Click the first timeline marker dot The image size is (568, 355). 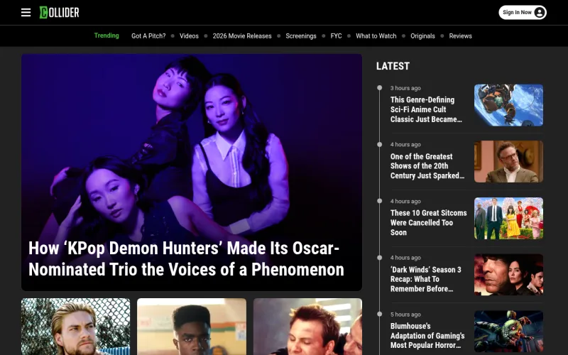coord(379,87)
